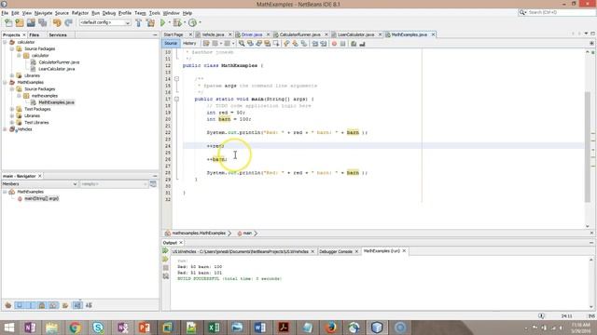Toggle Rectangular Selection in editor toolbar
The height and width of the screenshot is (335, 597).
click(x=276, y=44)
